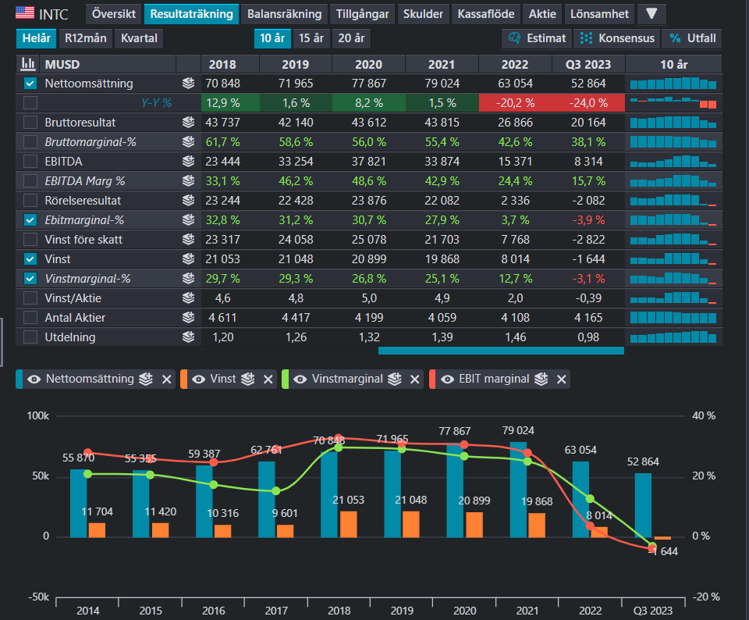Image resolution: width=749 pixels, height=620 pixels.
Task: Expand more tabs with the down arrow
Action: tap(651, 14)
